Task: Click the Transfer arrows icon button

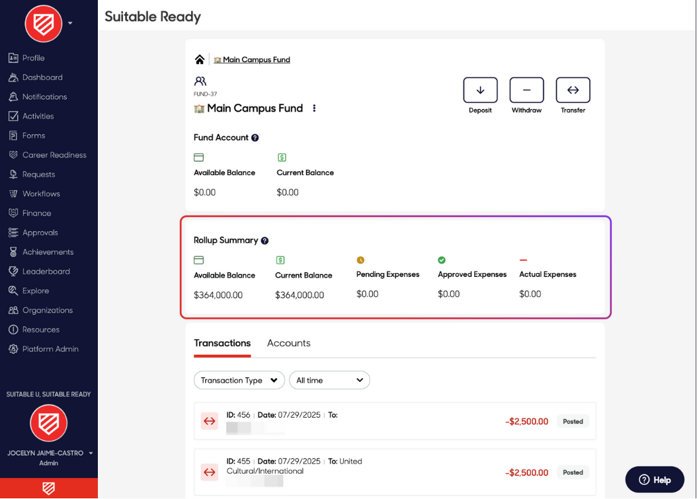Action: [x=573, y=91]
